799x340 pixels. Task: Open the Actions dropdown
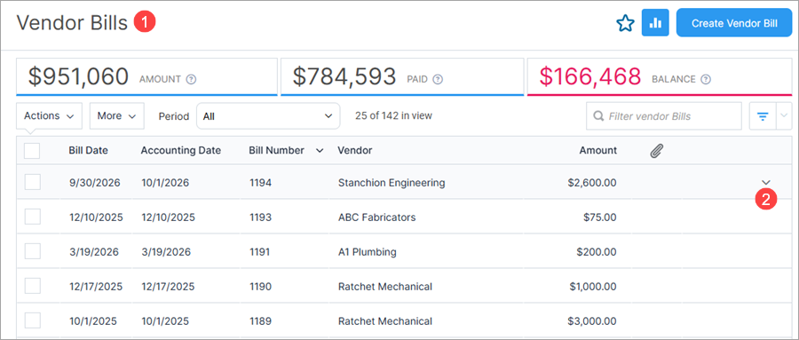49,115
